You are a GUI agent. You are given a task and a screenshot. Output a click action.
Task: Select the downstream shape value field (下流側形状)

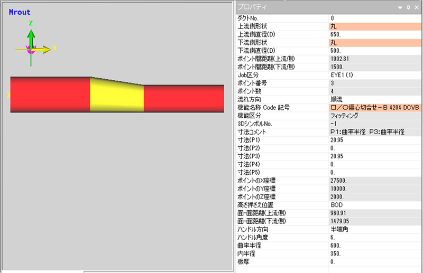click(x=375, y=42)
